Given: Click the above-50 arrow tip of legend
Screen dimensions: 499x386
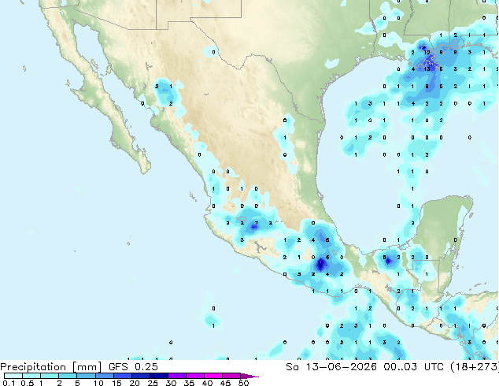Looking at the screenshot, I should pos(249,376).
